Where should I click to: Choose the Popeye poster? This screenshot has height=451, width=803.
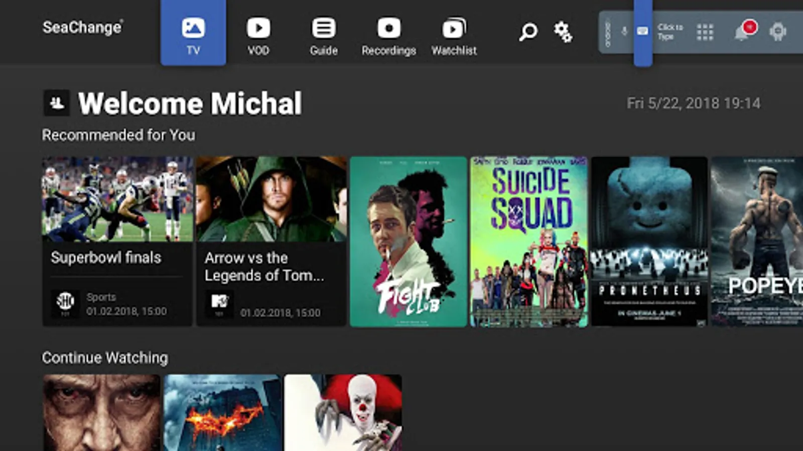click(x=757, y=242)
